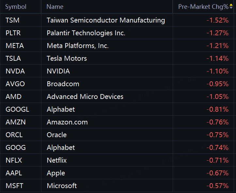Open Palantir Technologies Inc. stock

(86, 33)
